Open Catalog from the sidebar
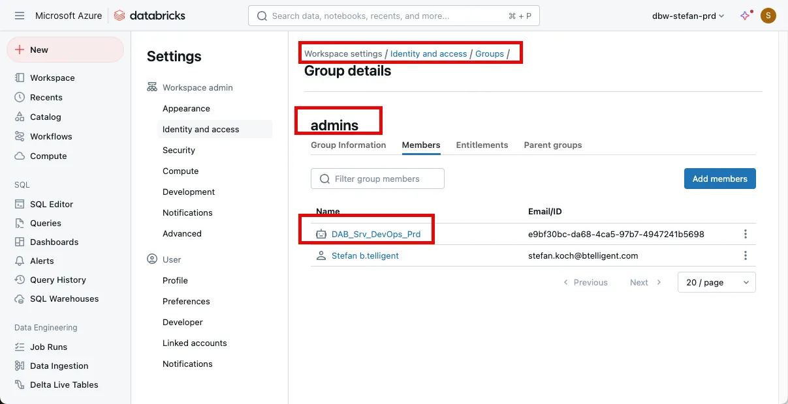788x404 pixels. coord(45,117)
